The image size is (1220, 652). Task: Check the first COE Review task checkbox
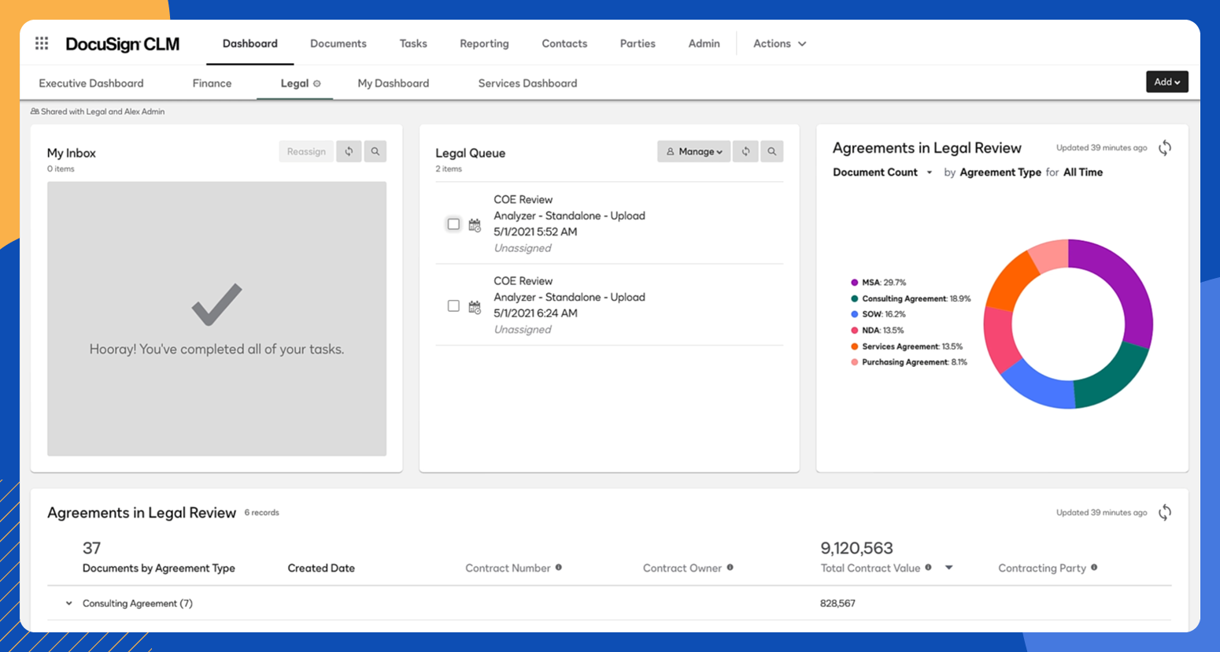[453, 224]
